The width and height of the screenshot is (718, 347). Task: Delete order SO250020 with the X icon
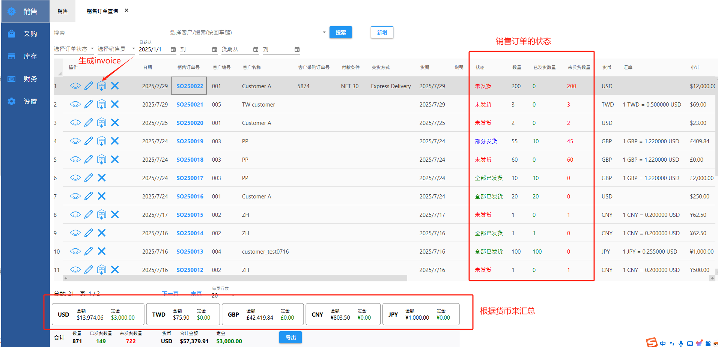pyautogui.click(x=115, y=123)
